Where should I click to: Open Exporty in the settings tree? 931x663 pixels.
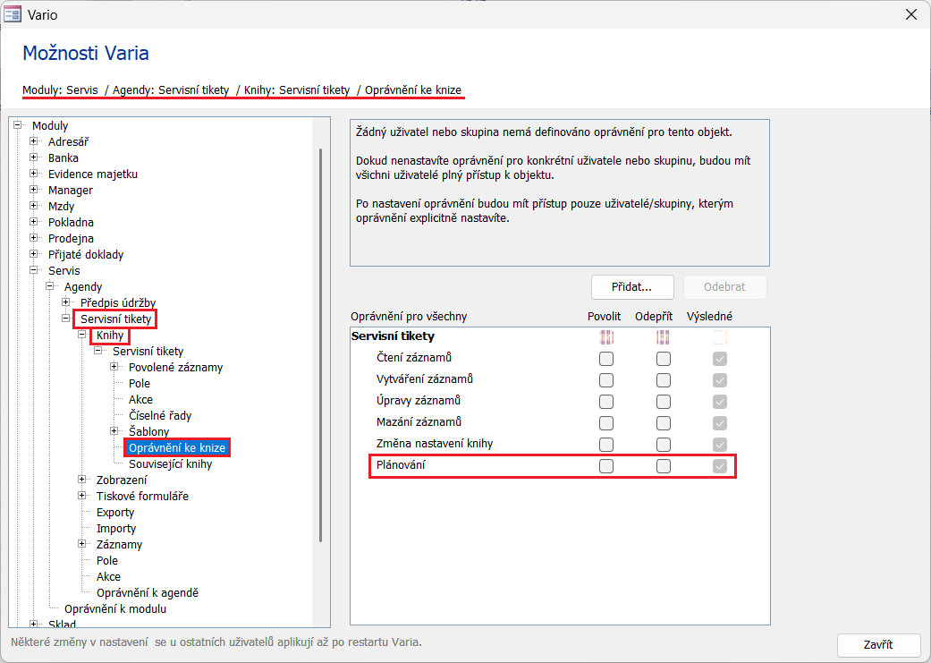(x=115, y=513)
